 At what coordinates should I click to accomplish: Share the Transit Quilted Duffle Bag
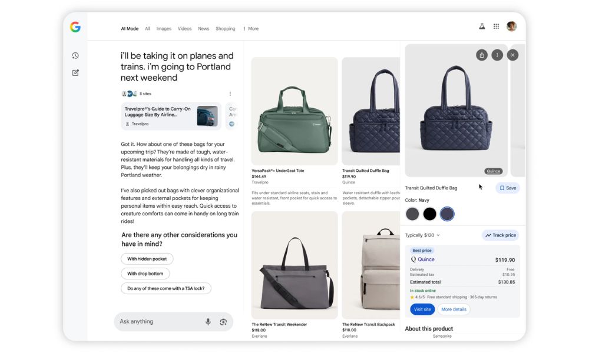(482, 55)
